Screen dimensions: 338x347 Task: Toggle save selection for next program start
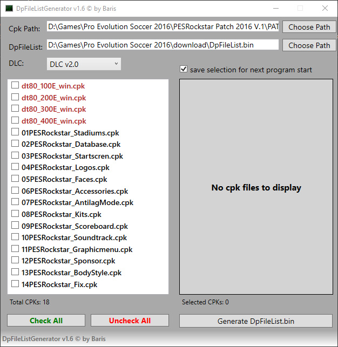pos(184,69)
